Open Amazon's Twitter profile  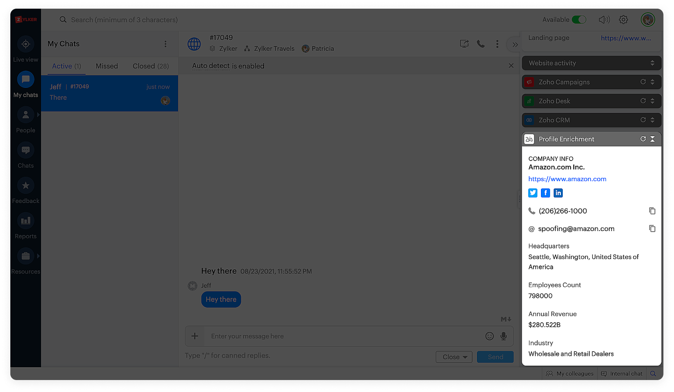click(533, 193)
